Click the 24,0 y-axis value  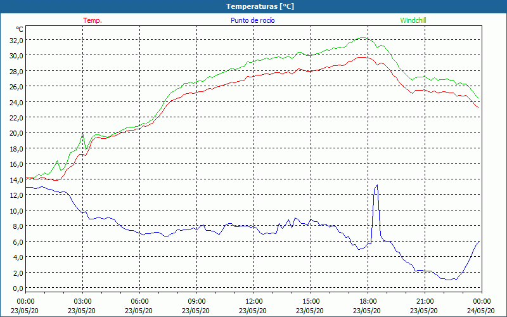(16, 102)
